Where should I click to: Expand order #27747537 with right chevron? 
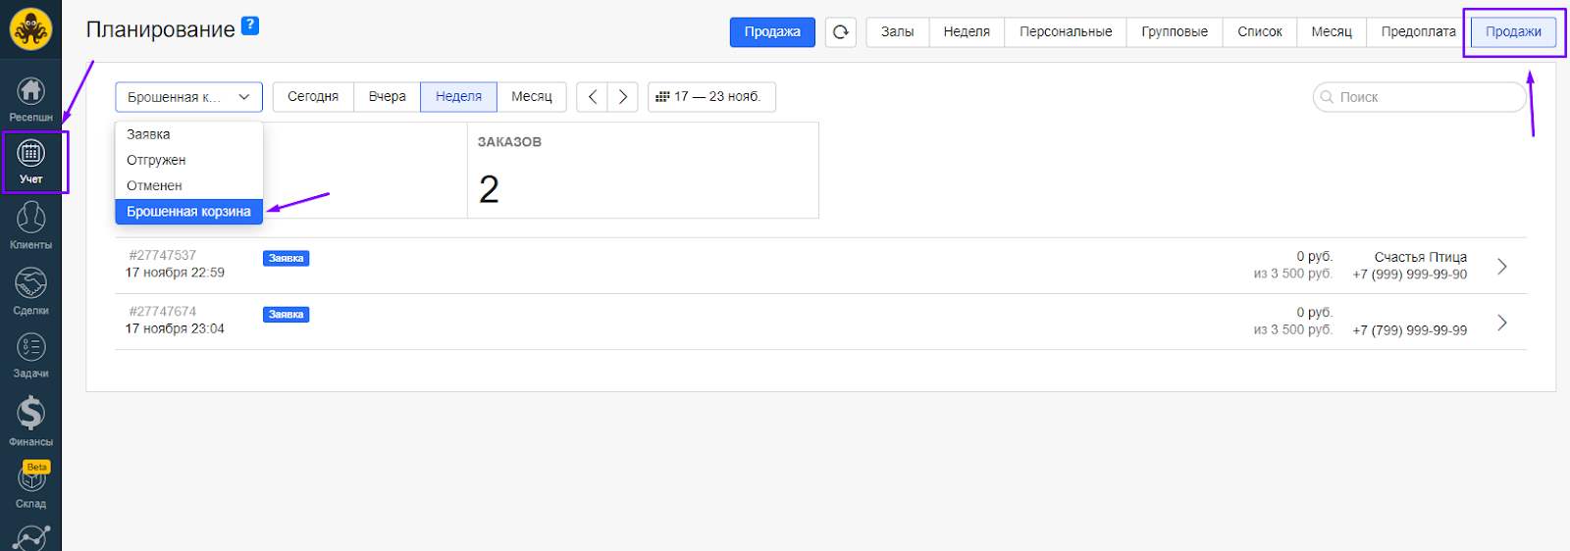coord(1501,266)
